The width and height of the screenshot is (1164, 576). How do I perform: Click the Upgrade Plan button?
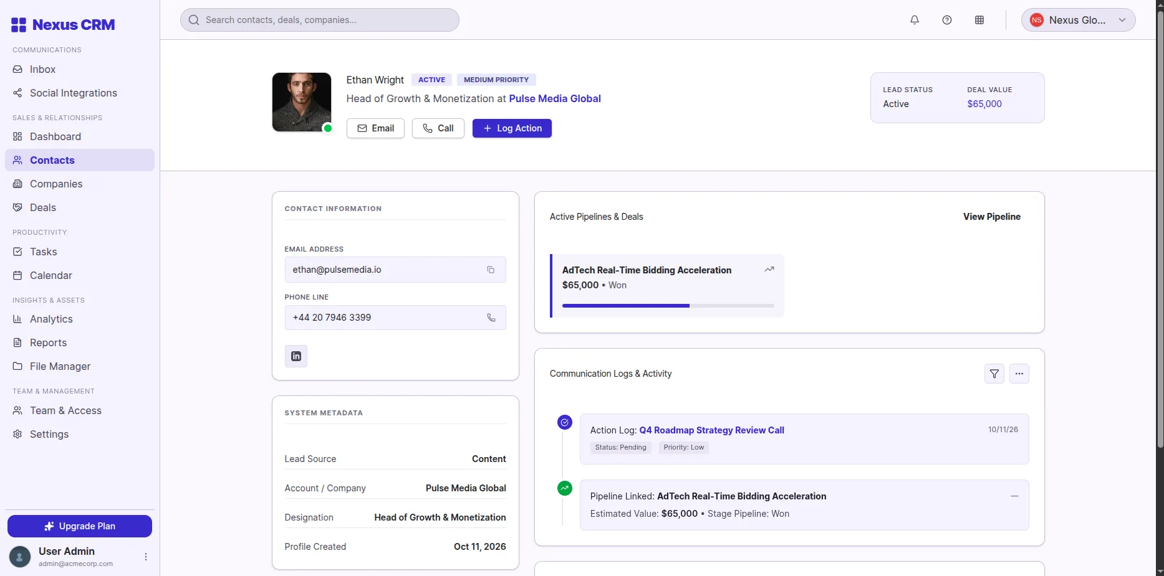[x=80, y=526]
